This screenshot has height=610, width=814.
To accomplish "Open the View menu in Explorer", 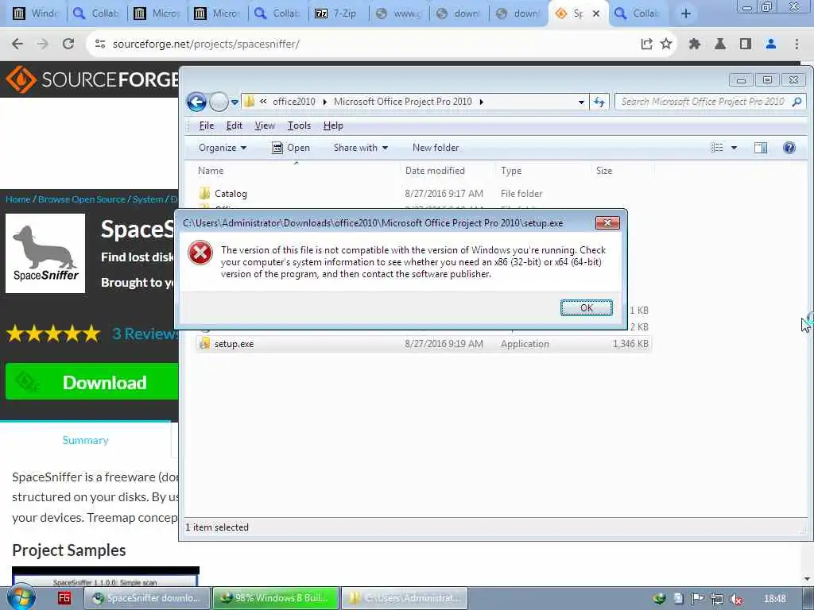I will 265,125.
